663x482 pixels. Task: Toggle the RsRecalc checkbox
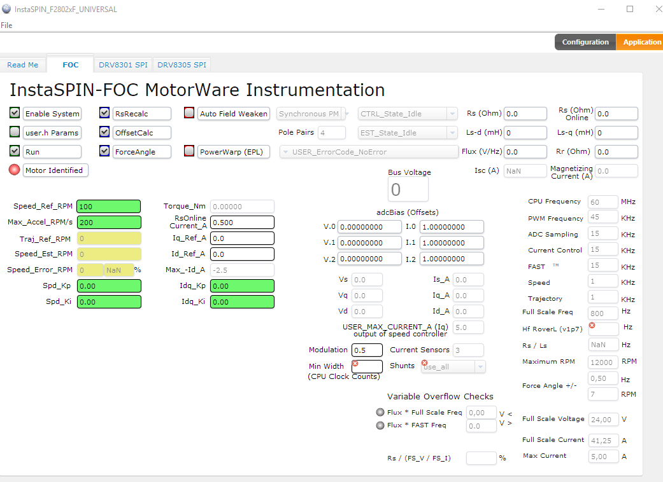tap(104, 113)
